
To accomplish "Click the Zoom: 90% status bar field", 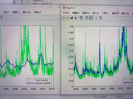I will point(100,97).
